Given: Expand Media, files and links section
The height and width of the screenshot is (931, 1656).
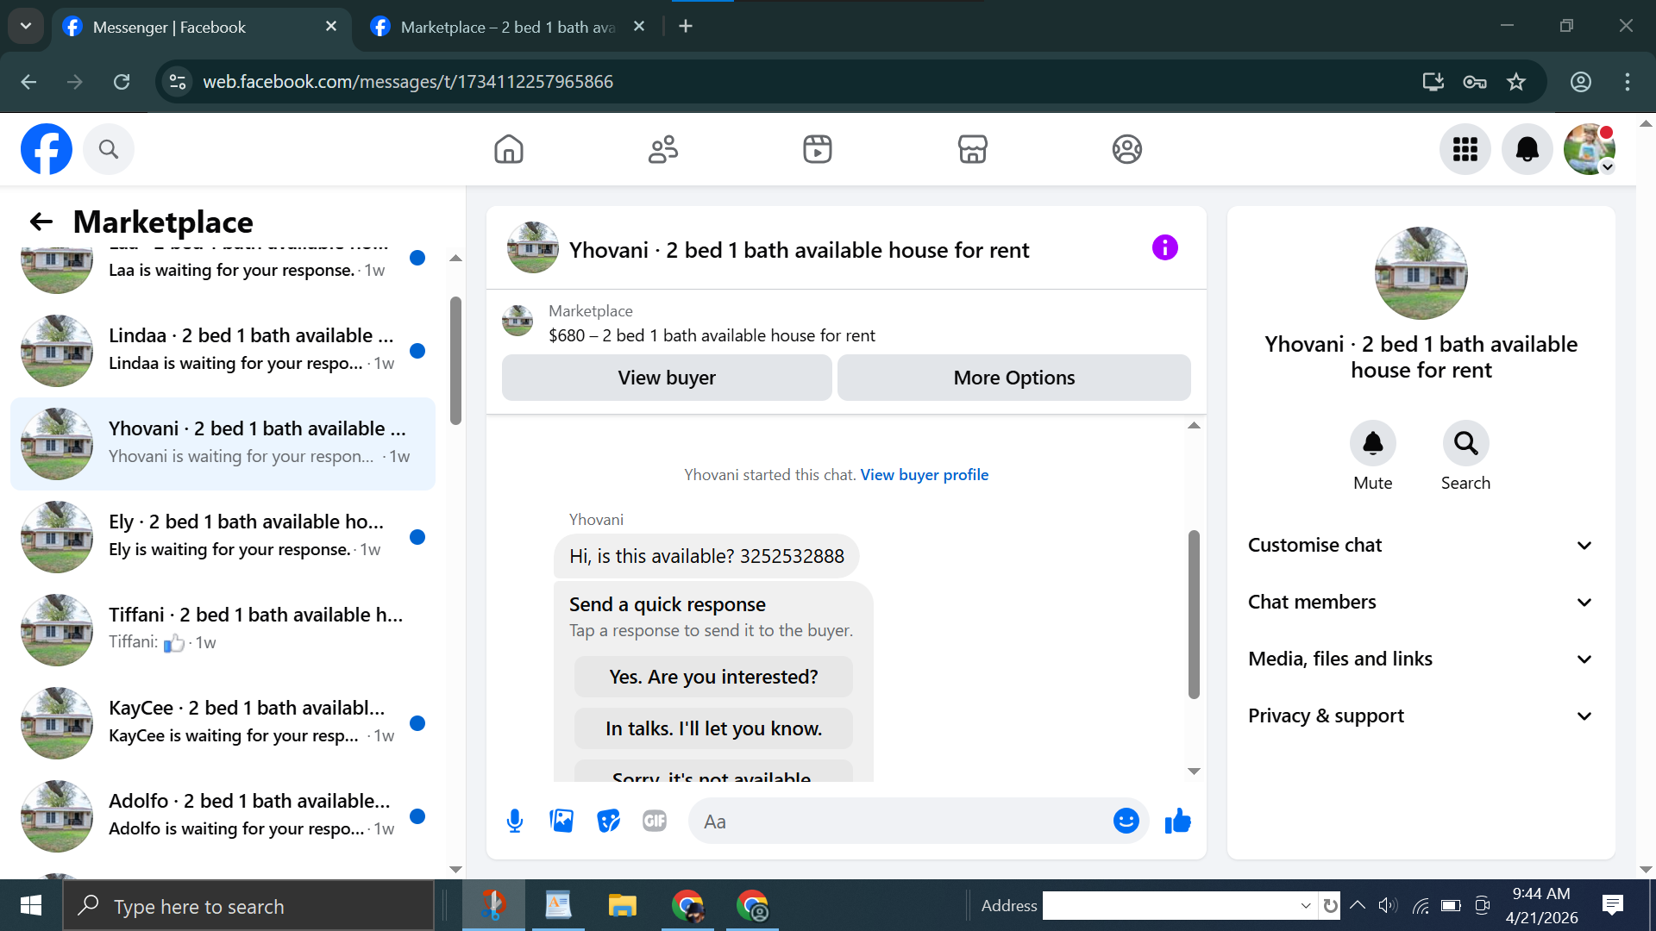Looking at the screenshot, I should point(1421,659).
